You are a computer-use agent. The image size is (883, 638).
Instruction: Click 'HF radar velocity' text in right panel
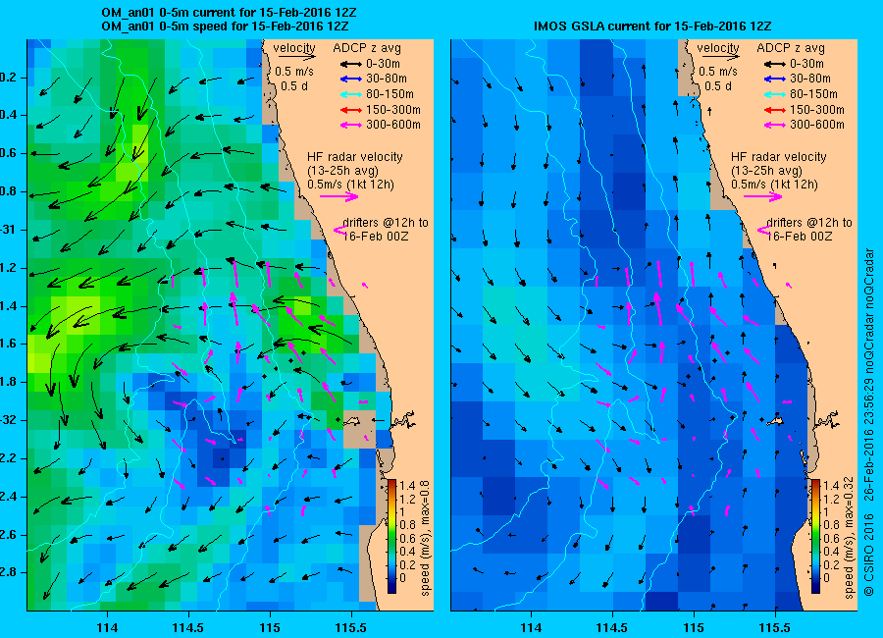(x=779, y=157)
